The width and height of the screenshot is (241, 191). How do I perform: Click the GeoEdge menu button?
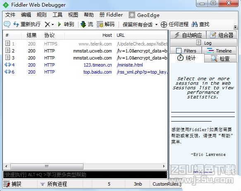144,15
